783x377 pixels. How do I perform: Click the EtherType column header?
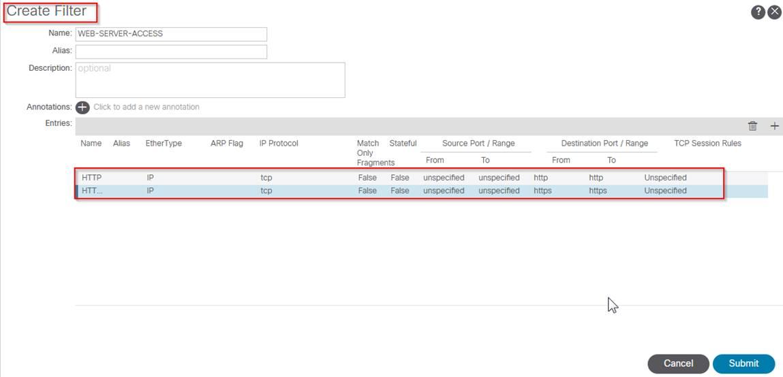click(164, 144)
